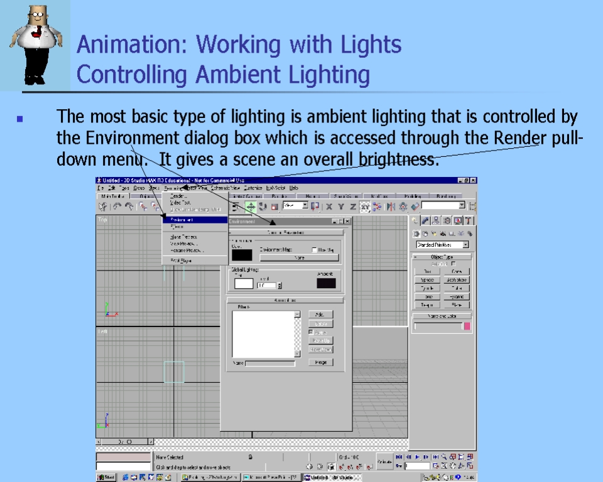The width and height of the screenshot is (603, 482).
Task: Open the Hierarchy command panel tab
Action: click(x=436, y=220)
